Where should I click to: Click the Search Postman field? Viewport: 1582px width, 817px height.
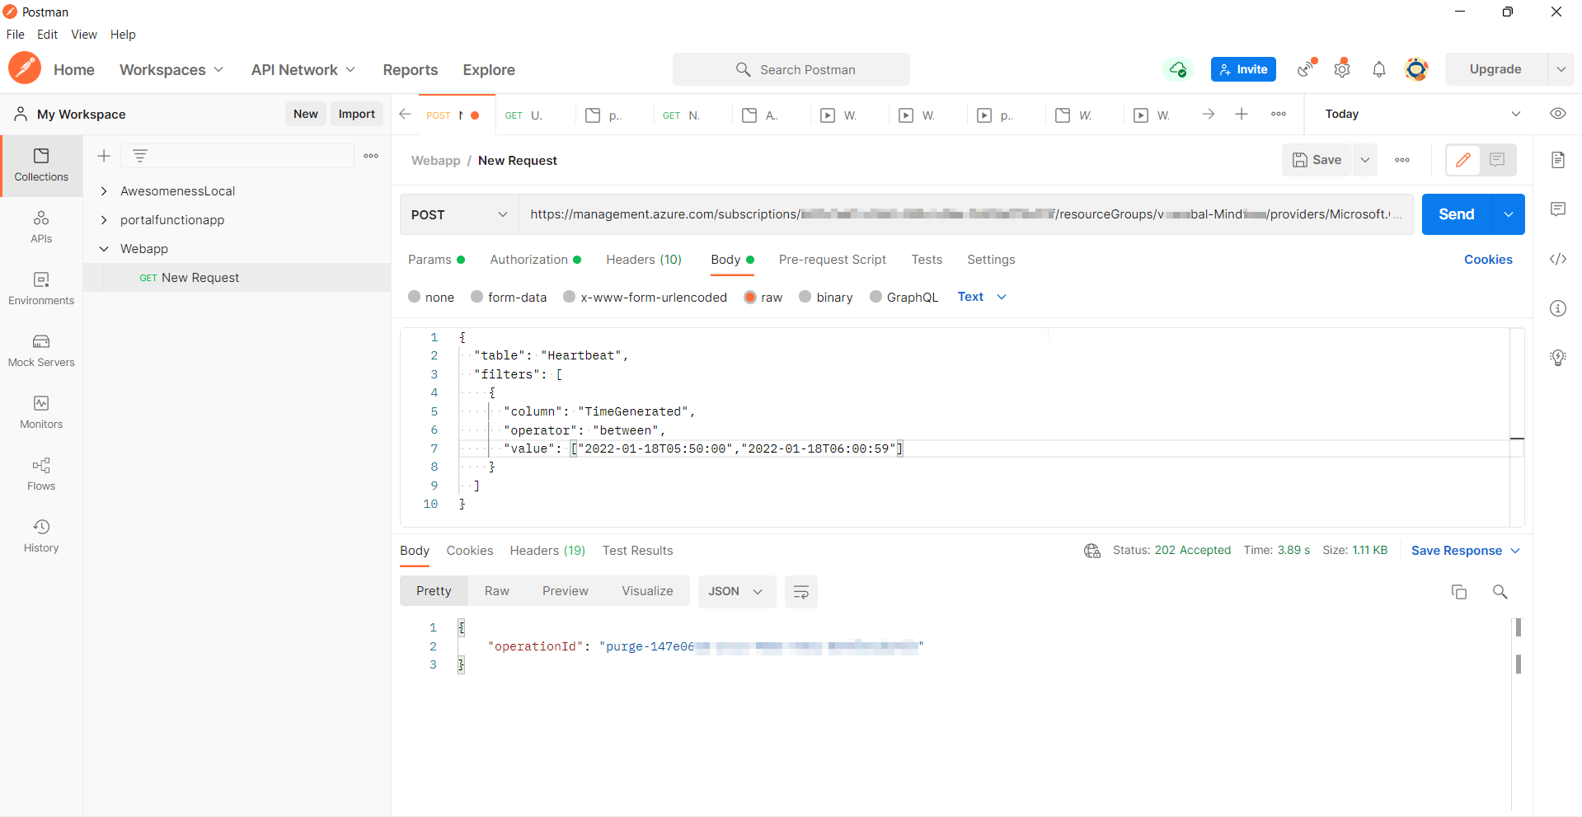click(791, 69)
